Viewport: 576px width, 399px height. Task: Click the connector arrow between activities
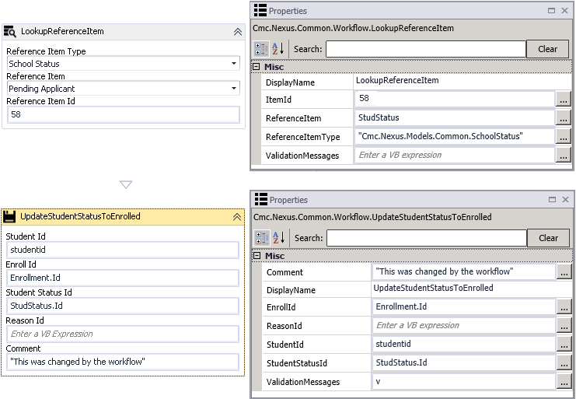point(126,184)
